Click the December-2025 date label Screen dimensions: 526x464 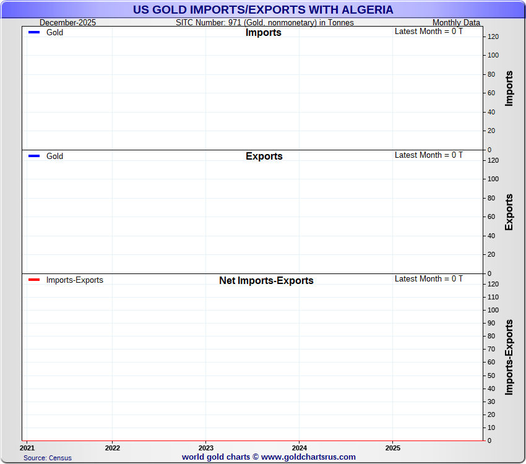[67, 23]
